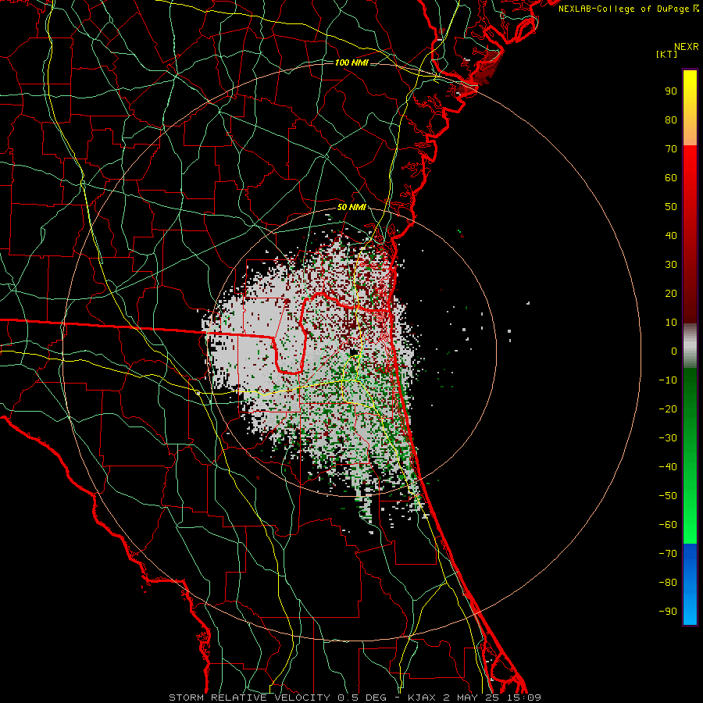Click the STORM RELATIVE VELOCITY footer title
Image resolution: width=703 pixels, height=703 pixels.
click(x=249, y=698)
